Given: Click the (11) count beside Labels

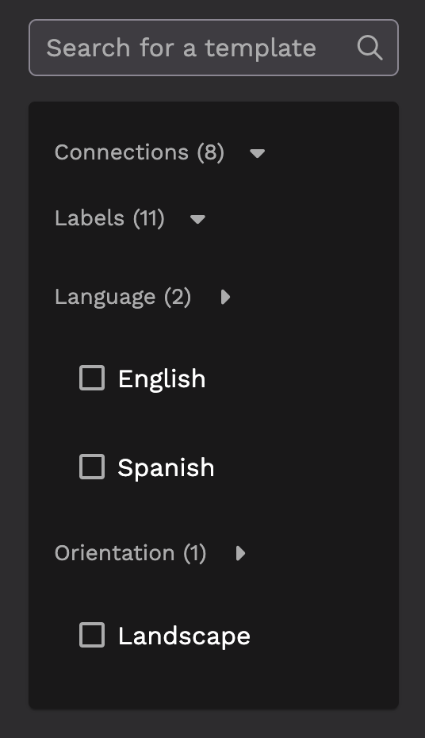Looking at the screenshot, I should coord(148,218).
